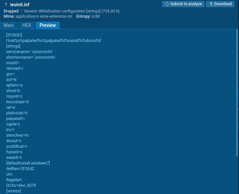
Task: Click the platinizati=h line
Action: 17,113
